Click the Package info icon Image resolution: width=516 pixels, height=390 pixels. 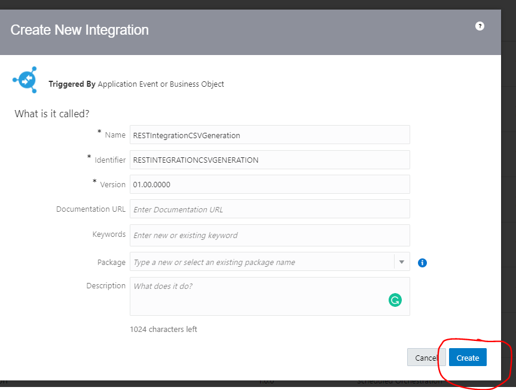pyautogui.click(x=422, y=263)
